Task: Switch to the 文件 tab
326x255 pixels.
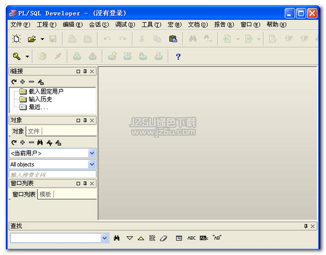Action: [x=34, y=131]
